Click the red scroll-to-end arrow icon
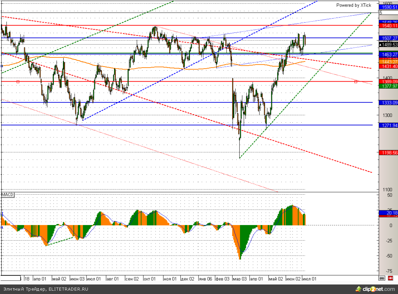 point(391,278)
